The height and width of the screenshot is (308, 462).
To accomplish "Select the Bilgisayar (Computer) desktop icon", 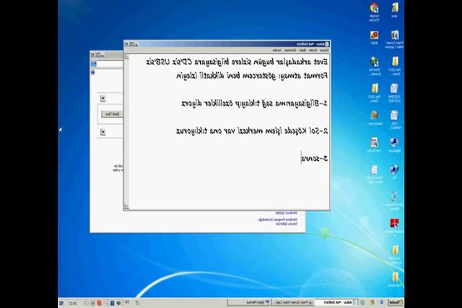I will coord(394,142).
